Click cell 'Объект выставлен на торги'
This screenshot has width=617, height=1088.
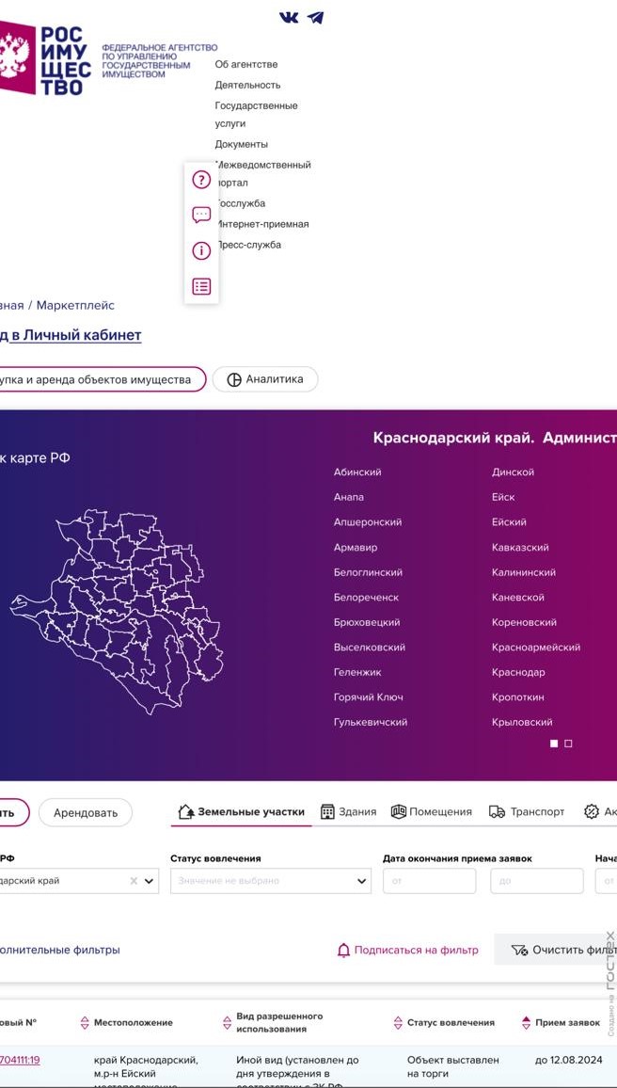pyautogui.click(x=452, y=1066)
